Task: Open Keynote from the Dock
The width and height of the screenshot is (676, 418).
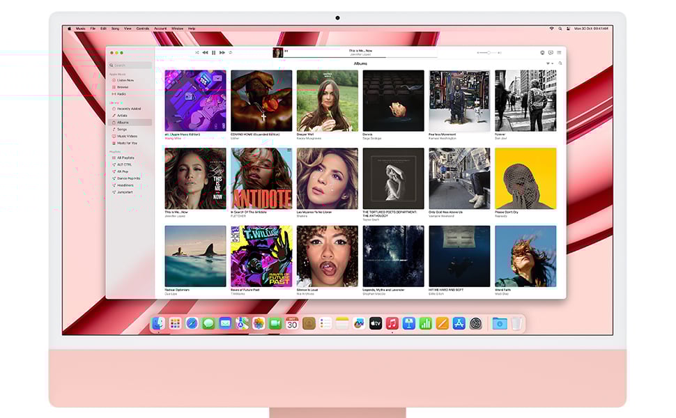Action: (408, 323)
